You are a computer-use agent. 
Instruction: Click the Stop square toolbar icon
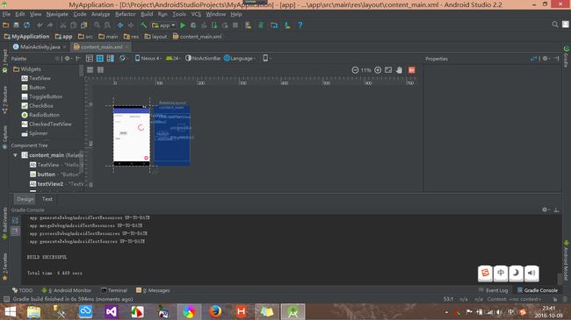(x=235, y=25)
